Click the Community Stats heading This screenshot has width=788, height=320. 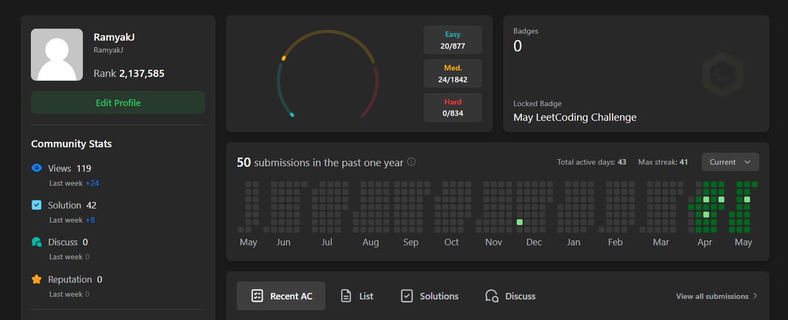point(72,144)
